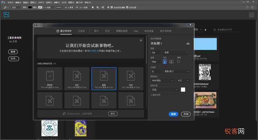
Task: Select the Pen tool icon in options bar
Action: (5, 8)
